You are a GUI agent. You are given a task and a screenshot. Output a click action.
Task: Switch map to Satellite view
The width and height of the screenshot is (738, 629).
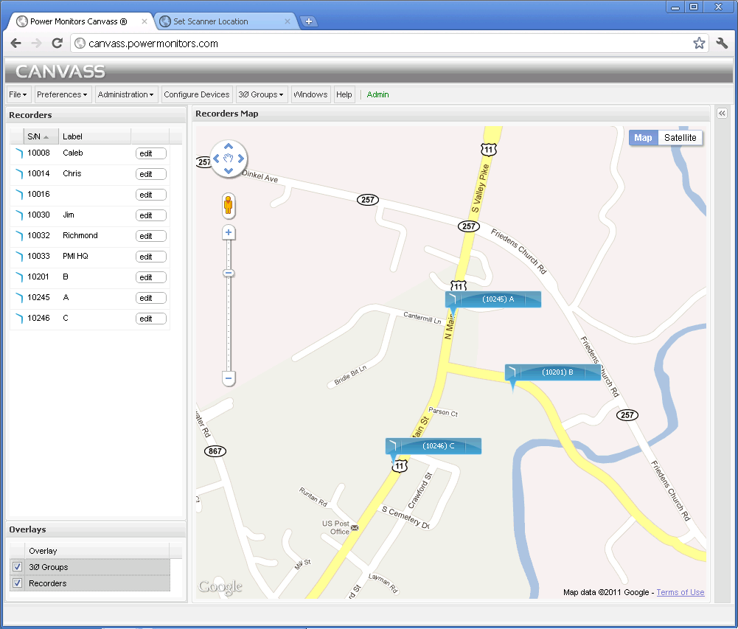click(x=680, y=138)
